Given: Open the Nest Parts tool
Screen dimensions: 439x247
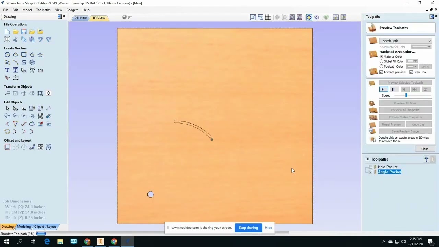Looking at the screenshot, I should pyautogui.click(x=48, y=147).
